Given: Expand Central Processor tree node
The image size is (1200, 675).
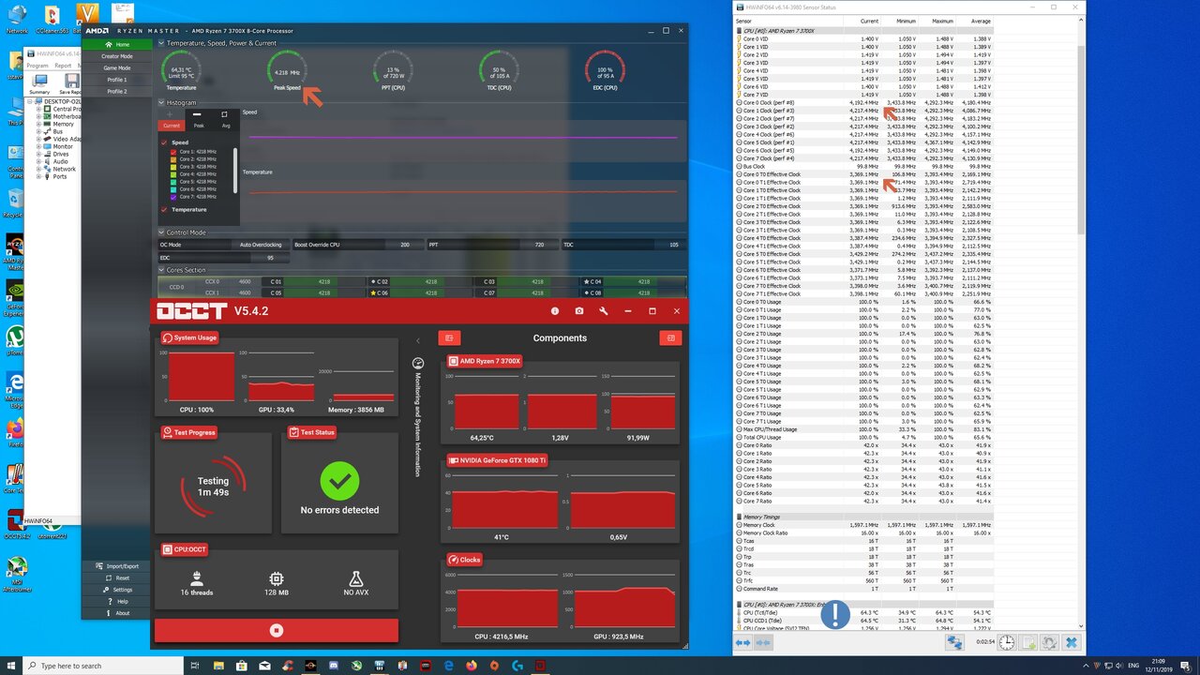Looking at the screenshot, I should 38,109.
